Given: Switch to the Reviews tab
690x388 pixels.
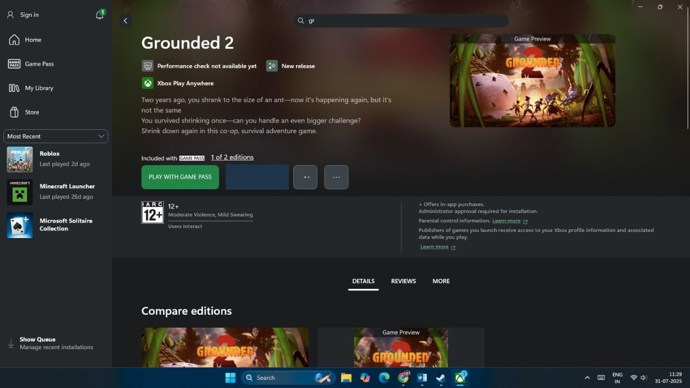Looking at the screenshot, I should (403, 281).
